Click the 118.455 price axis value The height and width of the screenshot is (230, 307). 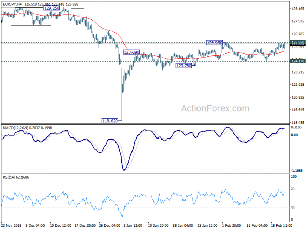coord(298,123)
